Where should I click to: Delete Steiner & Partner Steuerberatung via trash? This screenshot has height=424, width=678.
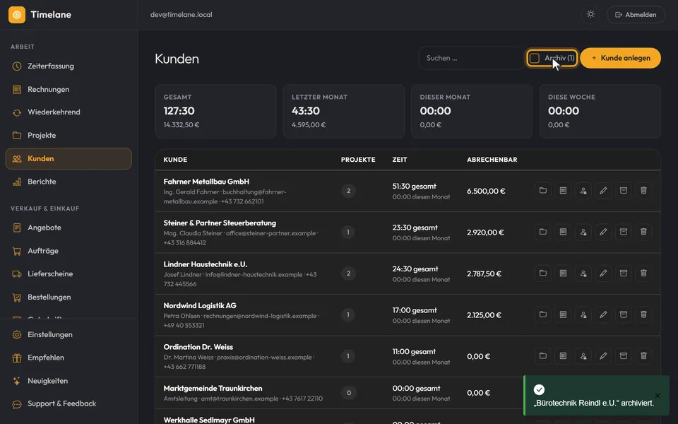click(643, 232)
